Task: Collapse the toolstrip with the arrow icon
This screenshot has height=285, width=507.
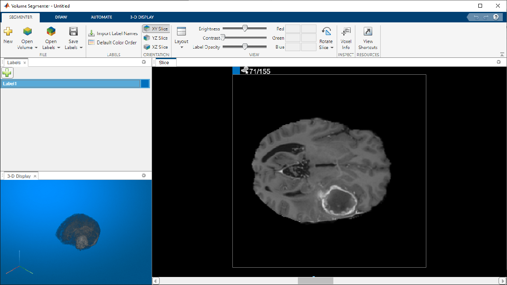Action: [x=502, y=54]
